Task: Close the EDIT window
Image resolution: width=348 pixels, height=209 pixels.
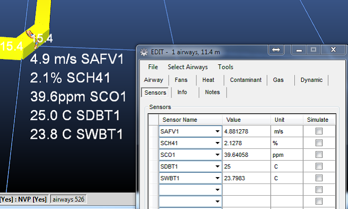Action: click(x=333, y=49)
